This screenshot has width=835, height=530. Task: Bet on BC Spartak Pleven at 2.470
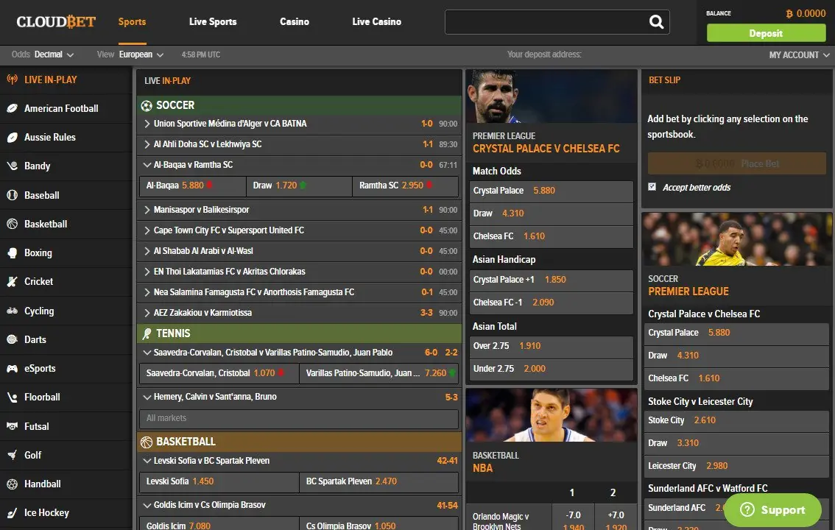pyautogui.click(x=378, y=481)
